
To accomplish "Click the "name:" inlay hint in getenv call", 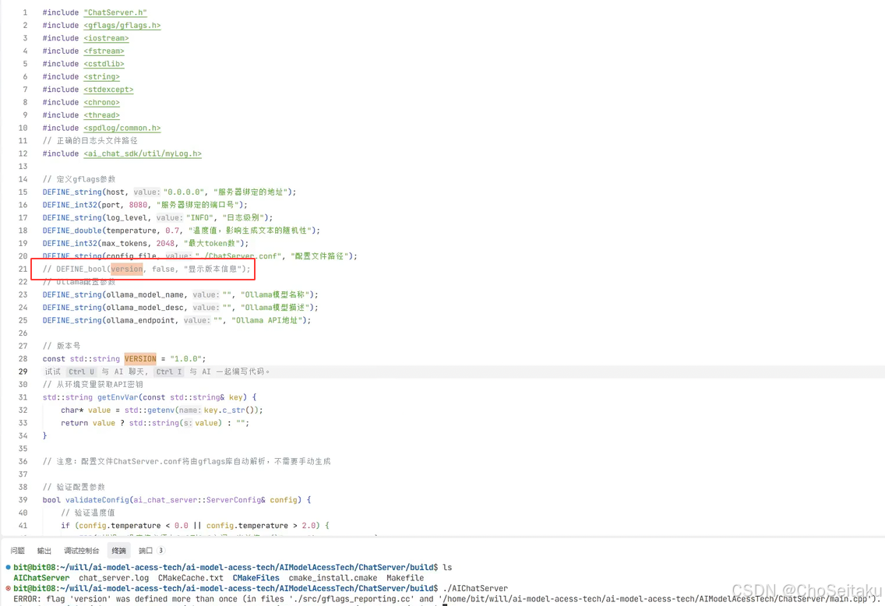I will point(189,410).
